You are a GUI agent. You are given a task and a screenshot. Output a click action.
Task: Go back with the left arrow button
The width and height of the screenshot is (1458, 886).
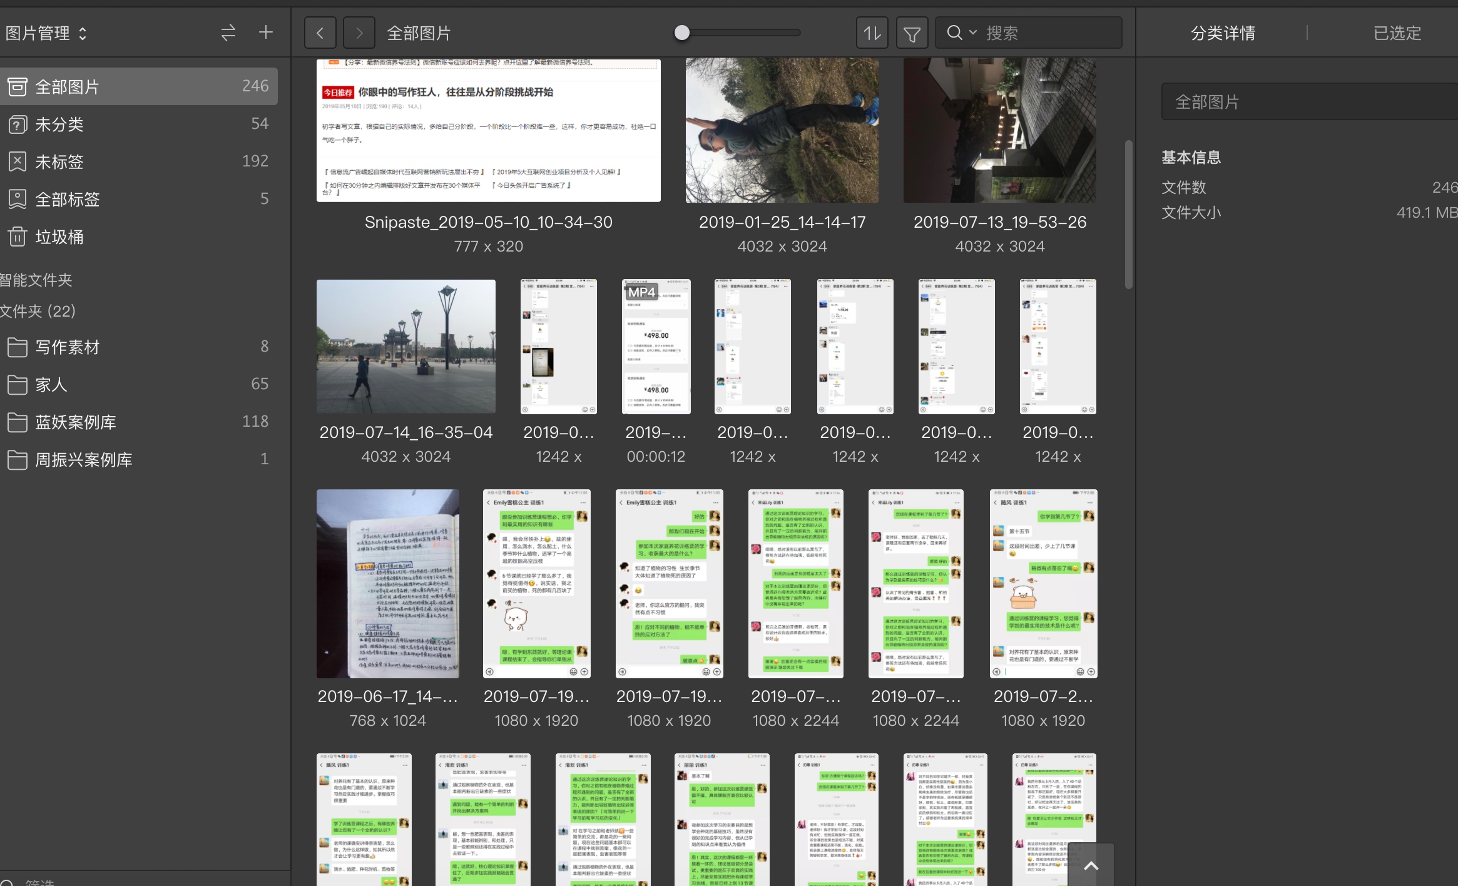coord(320,33)
